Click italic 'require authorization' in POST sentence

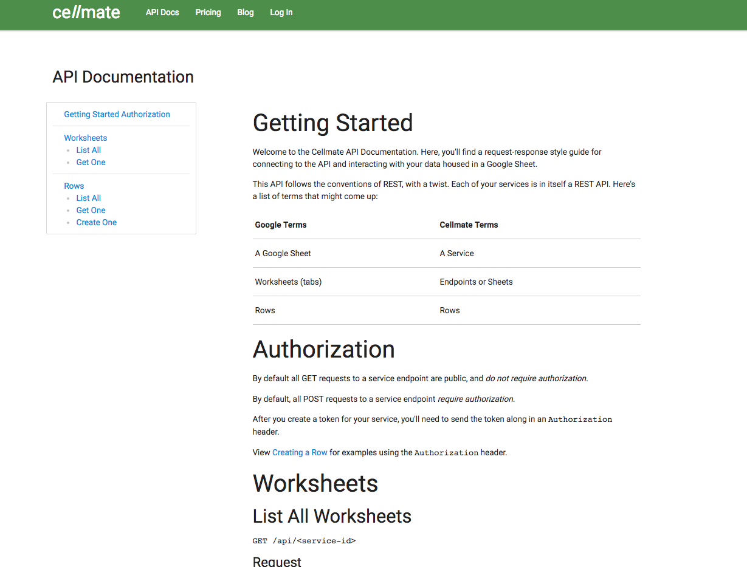475,399
